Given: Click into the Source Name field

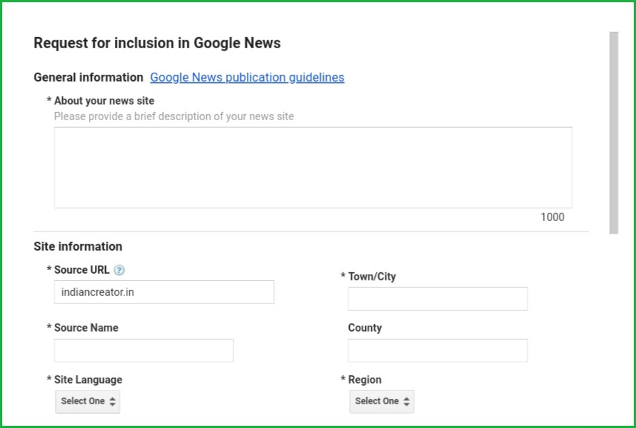Looking at the screenshot, I should coord(144,350).
